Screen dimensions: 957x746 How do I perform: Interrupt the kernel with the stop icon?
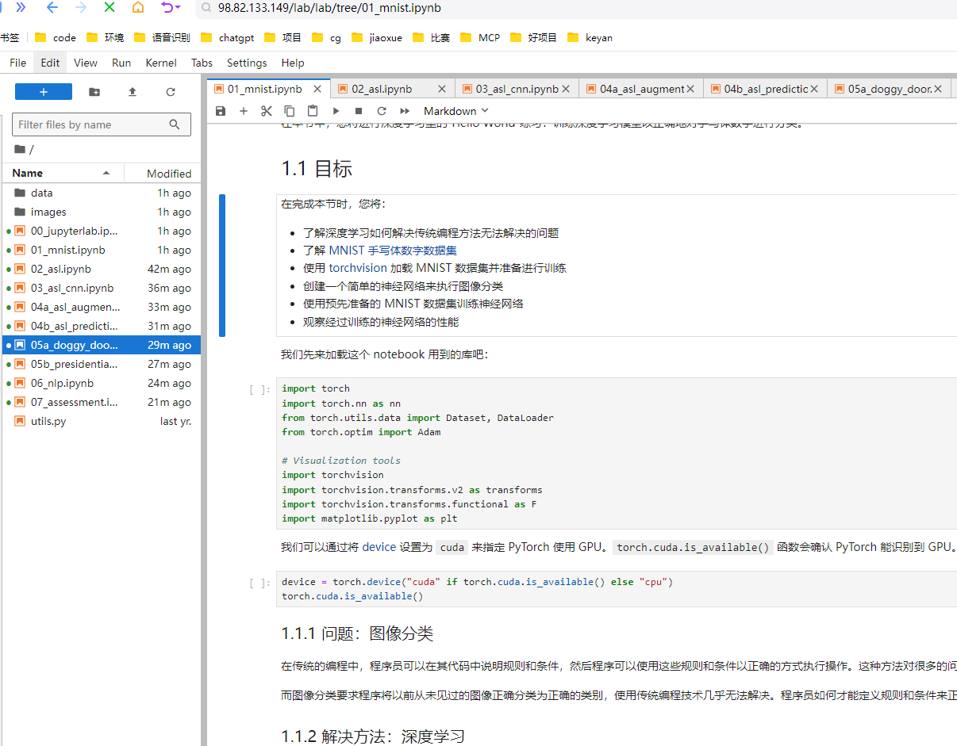(x=359, y=111)
